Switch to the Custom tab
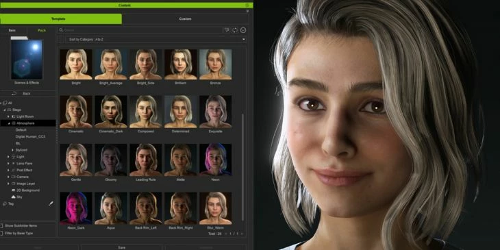 185,18
